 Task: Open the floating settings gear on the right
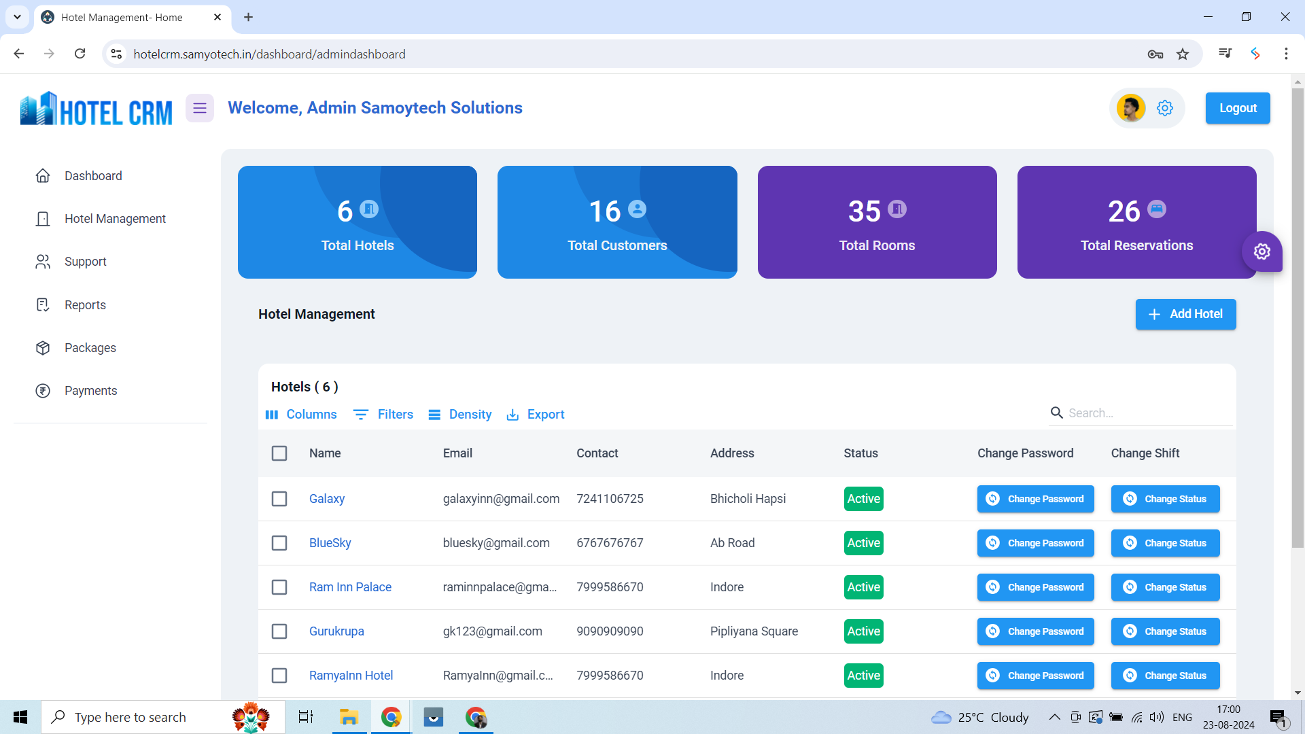[x=1262, y=251]
